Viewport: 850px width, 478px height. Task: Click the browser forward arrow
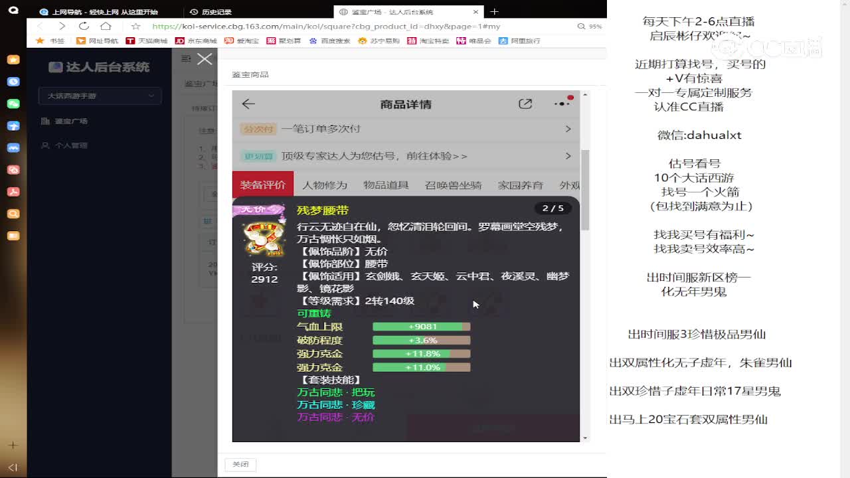click(x=62, y=26)
